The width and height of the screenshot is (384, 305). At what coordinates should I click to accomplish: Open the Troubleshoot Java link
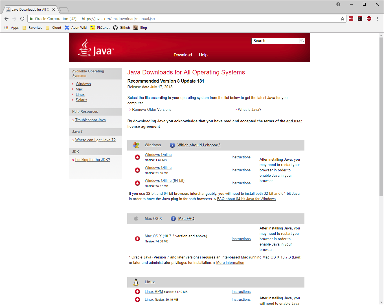(91, 120)
